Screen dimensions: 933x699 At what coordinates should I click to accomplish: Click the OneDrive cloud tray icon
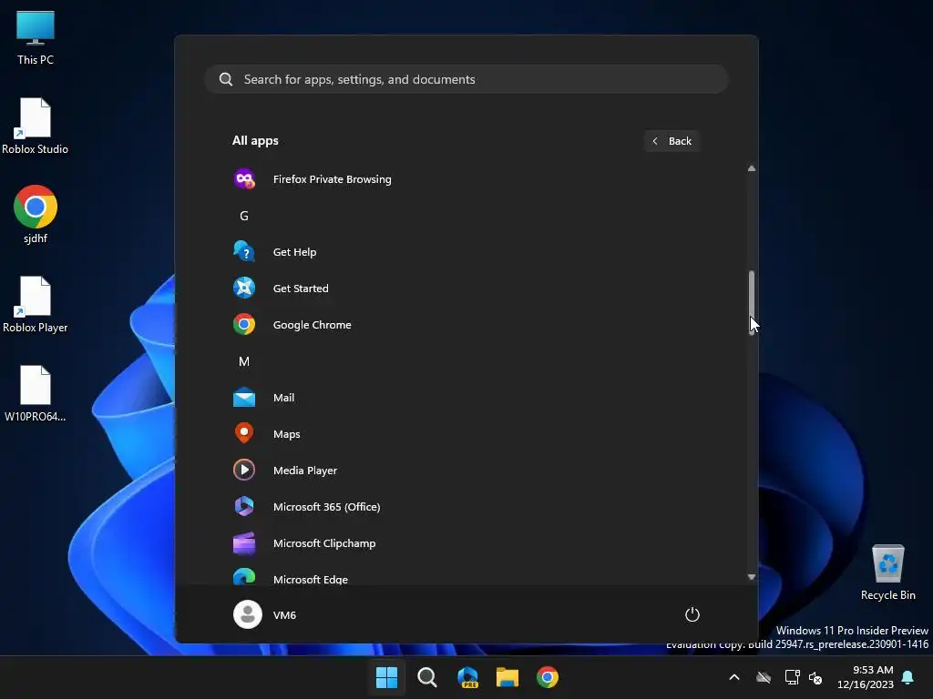pos(764,677)
